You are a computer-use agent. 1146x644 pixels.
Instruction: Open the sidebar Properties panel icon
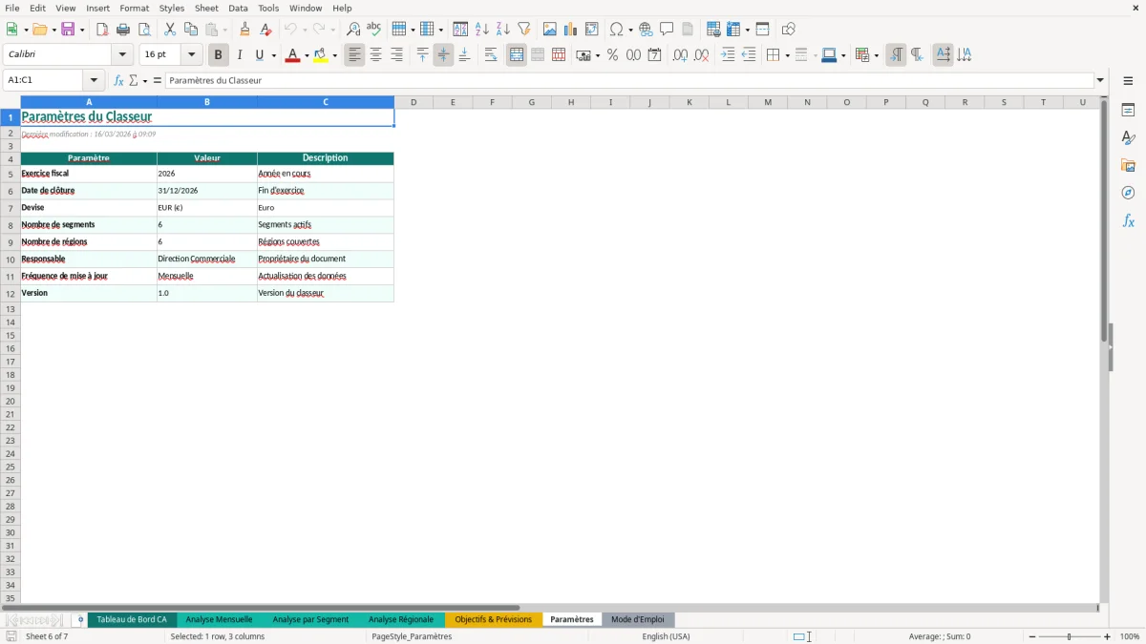pyautogui.click(x=1128, y=111)
